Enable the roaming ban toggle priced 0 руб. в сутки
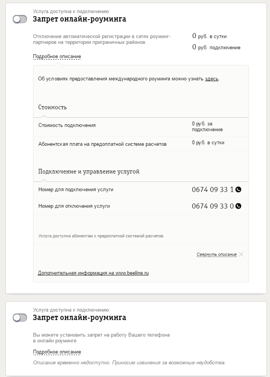 20,19
